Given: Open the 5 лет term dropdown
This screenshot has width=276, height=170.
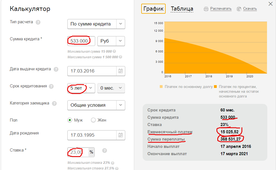Looking at the screenshot, I should (91, 88).
